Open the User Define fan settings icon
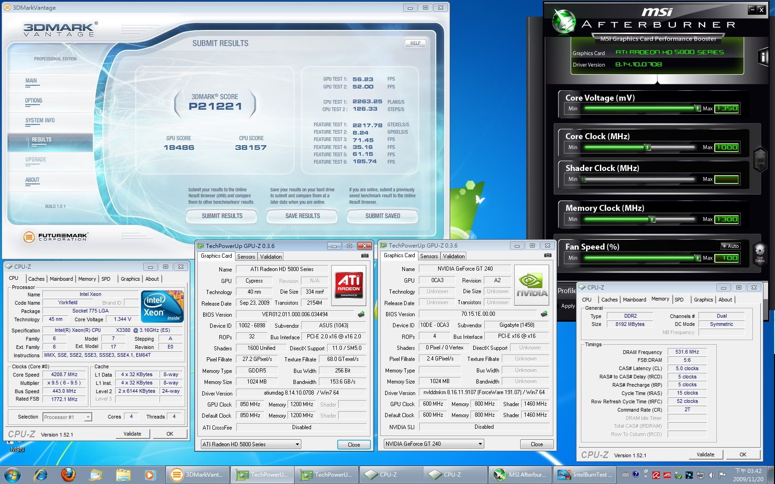 tap(760, 254)
